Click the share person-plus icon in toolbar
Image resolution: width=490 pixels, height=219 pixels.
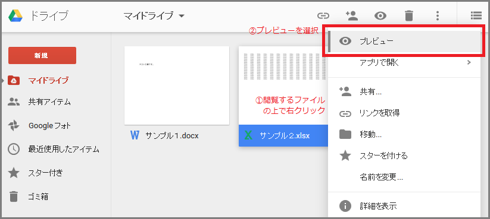point(352,15)
